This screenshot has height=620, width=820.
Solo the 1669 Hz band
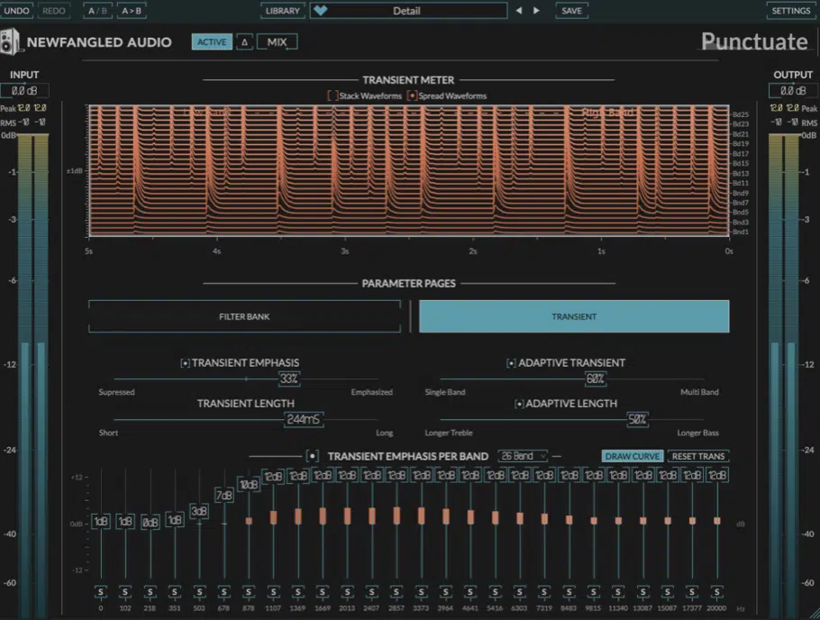tap(323, 592)
